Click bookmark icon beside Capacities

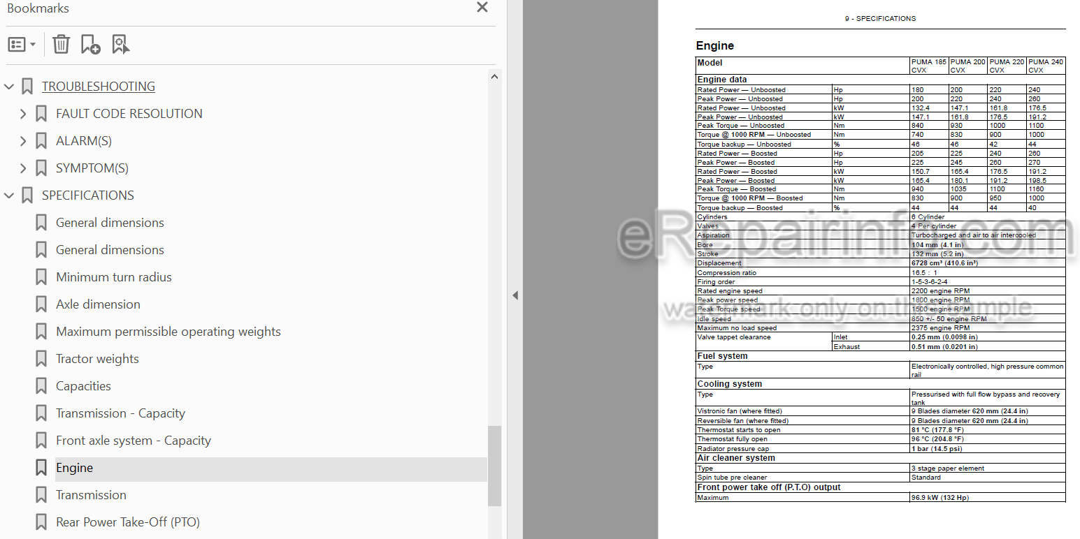click(41, 386)
